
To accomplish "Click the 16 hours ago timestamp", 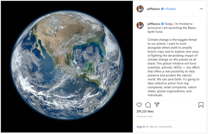I will tap(144, 116).
